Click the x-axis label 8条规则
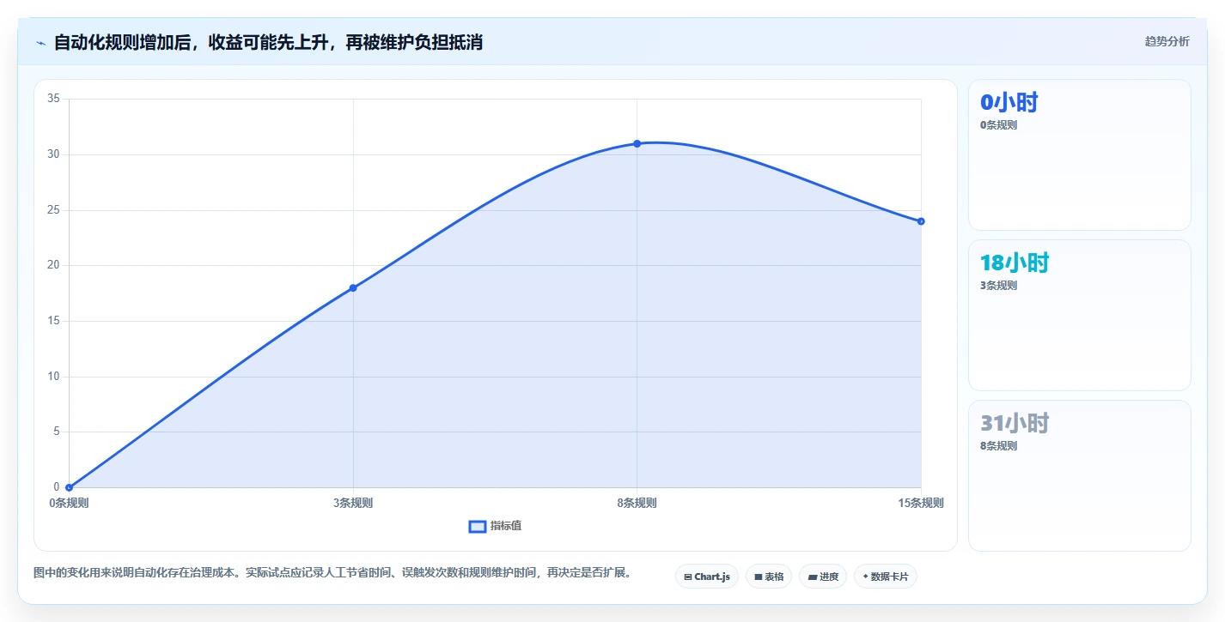 [637, 504]
